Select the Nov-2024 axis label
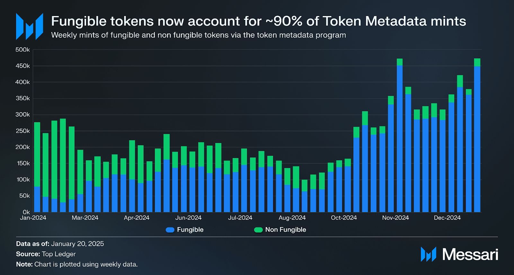The width and height of the screenshot is (514, 275). [x=395, y=218]
